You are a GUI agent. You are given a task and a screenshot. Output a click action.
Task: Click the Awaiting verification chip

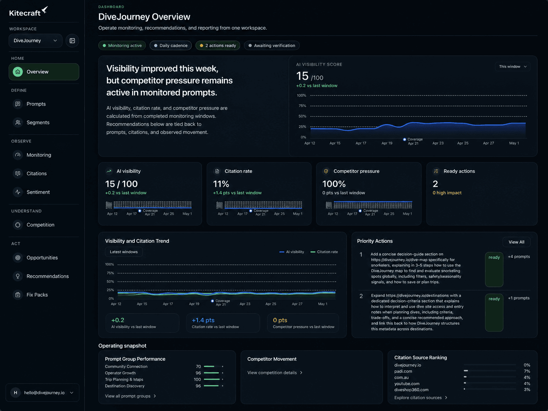coord(272,46)
